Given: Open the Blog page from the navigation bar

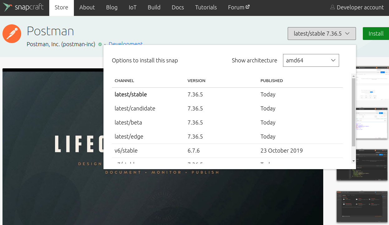Looking at the screenshot, I should [112, 7].
